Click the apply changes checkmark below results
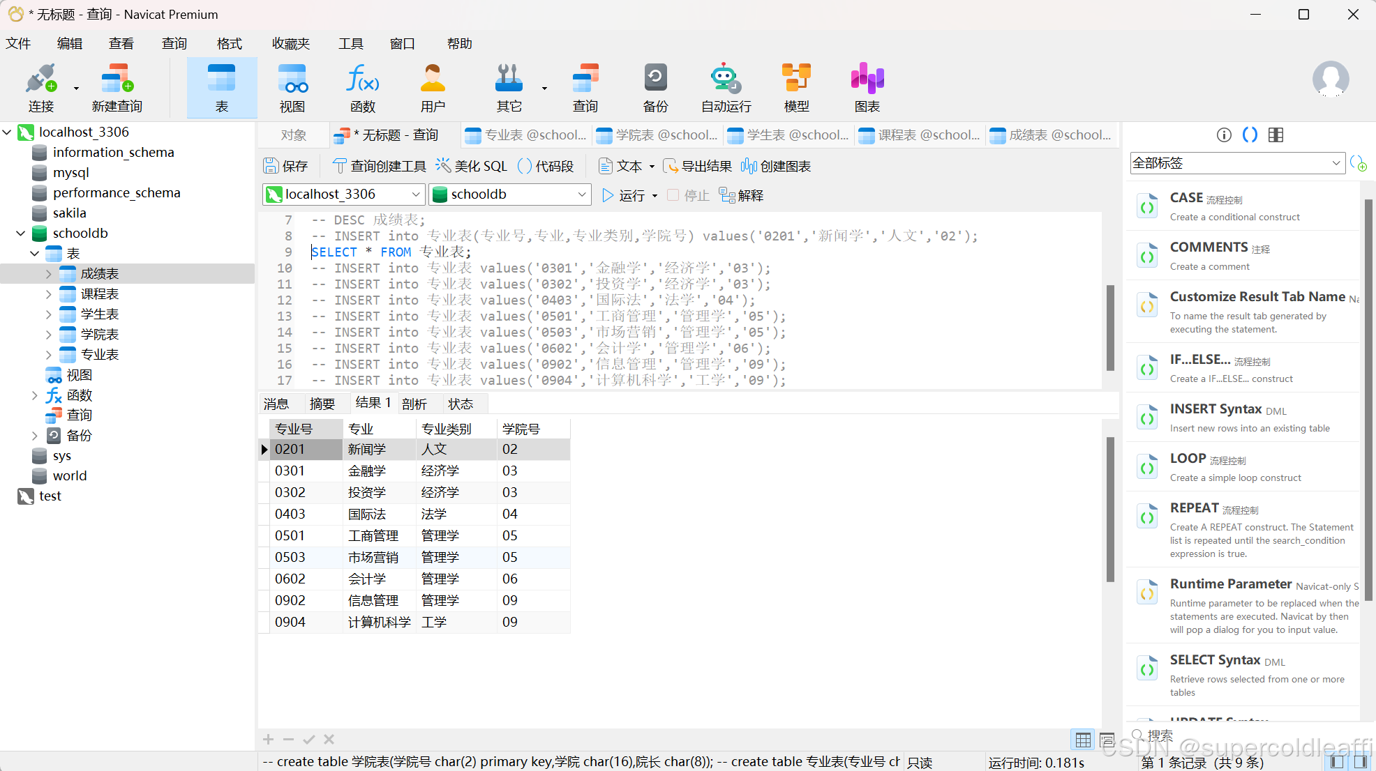Image resolution: width=1376 pixels, height=771 pixels. [309, 740]
